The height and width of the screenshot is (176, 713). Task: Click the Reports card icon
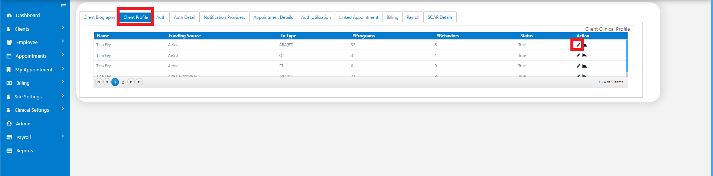[9, 151]
